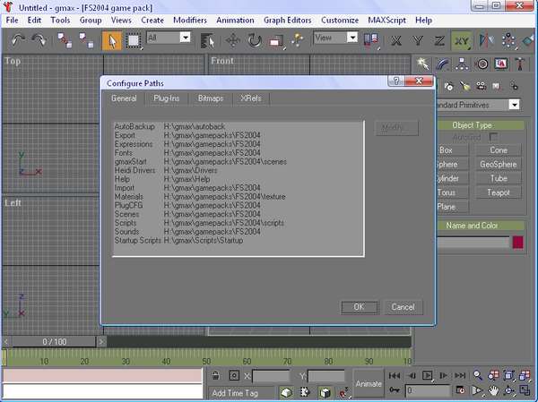Click the object color swatch
This screenshot has height=402, width=538.
point(517,242)
